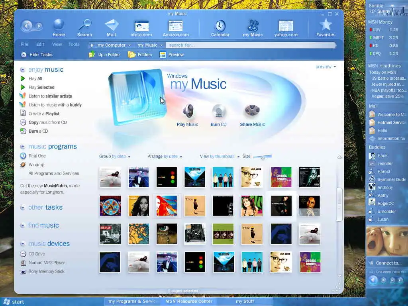Select the Nomad MP3 Player device

click(47, 263)
